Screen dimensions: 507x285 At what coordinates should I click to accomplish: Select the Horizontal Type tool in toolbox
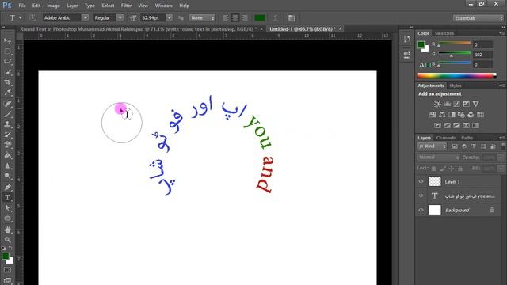(7, 197)
